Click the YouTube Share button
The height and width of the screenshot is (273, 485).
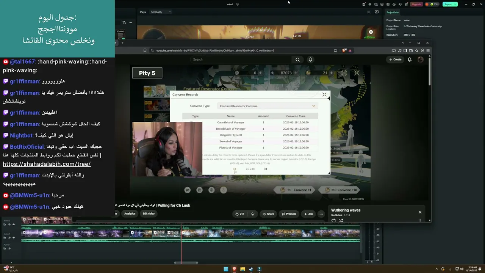[x=268, y=214]
